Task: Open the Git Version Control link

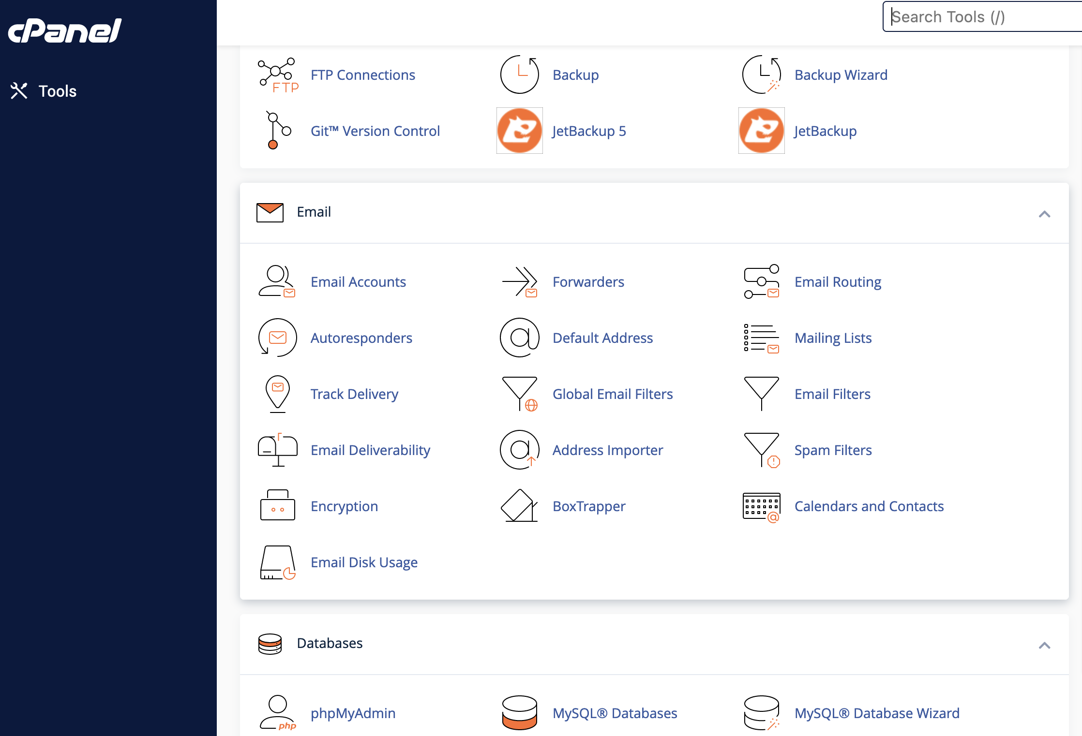Action: pos(375,131)
